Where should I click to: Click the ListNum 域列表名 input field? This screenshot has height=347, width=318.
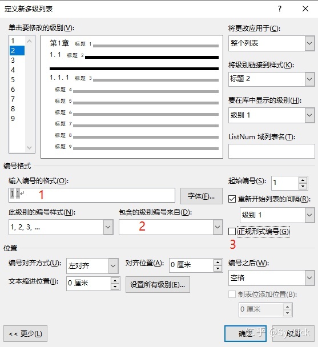pyautogui.click(x=272, y=151)
